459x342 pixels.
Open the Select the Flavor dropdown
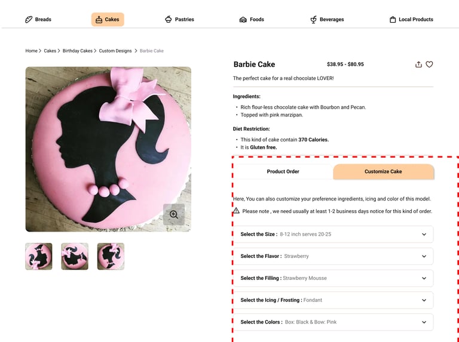tap(333, 256)
